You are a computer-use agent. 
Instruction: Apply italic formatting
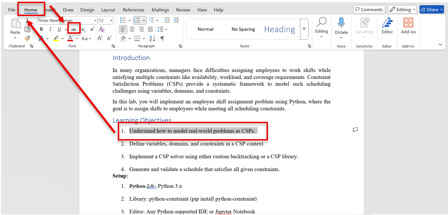50,29
